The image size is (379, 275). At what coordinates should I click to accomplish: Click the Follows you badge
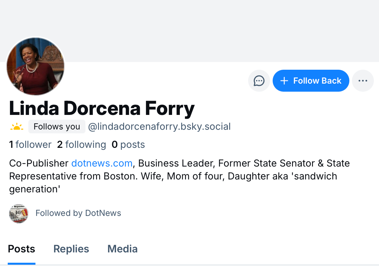point(57,127)
